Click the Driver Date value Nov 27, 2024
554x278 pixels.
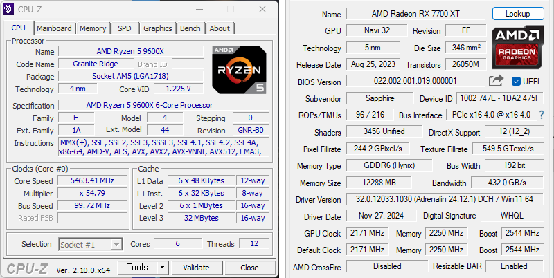point(382,216)
